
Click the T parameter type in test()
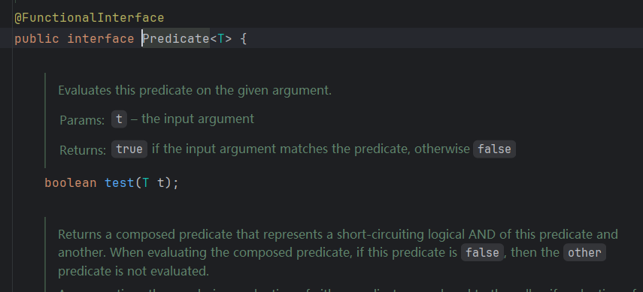(146, 182)
